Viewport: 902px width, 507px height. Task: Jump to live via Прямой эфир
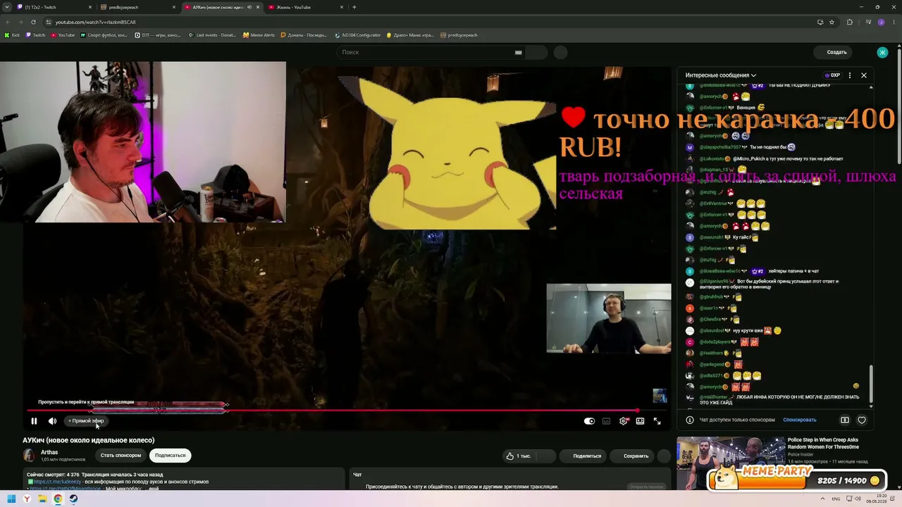86,421
